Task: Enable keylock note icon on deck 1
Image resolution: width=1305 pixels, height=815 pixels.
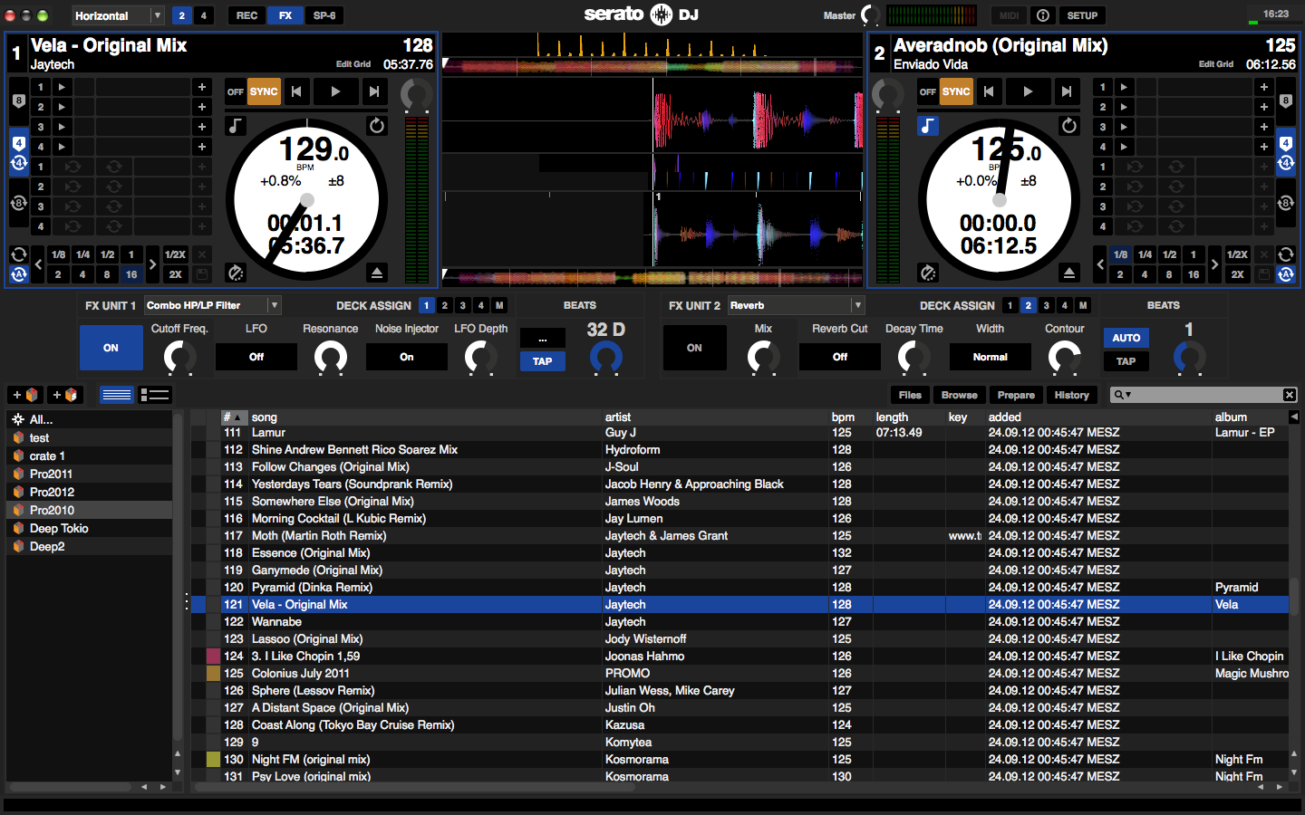Action: pyautogui.click(x=235, y=126)
